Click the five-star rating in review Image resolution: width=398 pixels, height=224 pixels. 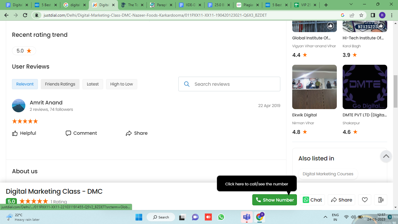click(x=25, y=121)
